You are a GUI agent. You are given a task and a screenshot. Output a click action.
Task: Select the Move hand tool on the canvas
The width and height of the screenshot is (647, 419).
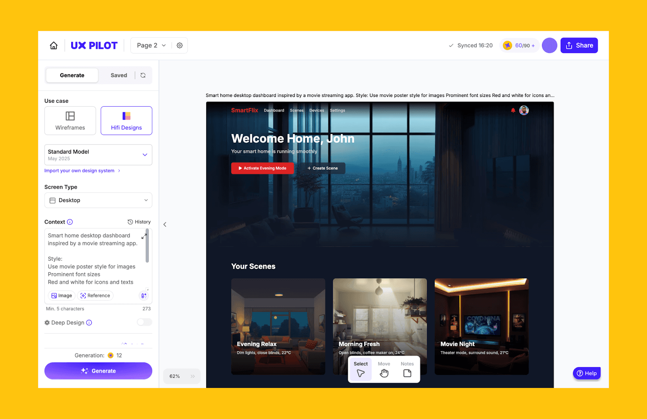383,369
